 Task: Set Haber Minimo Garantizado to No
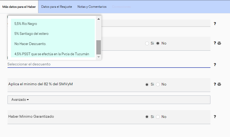pyautogui.click(x=158, y=117)
